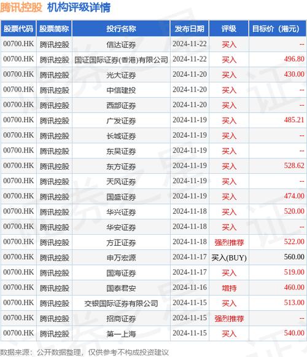Click target price 460.00
The width and height of the screenshot is (307, 357).
click(294, 288)
